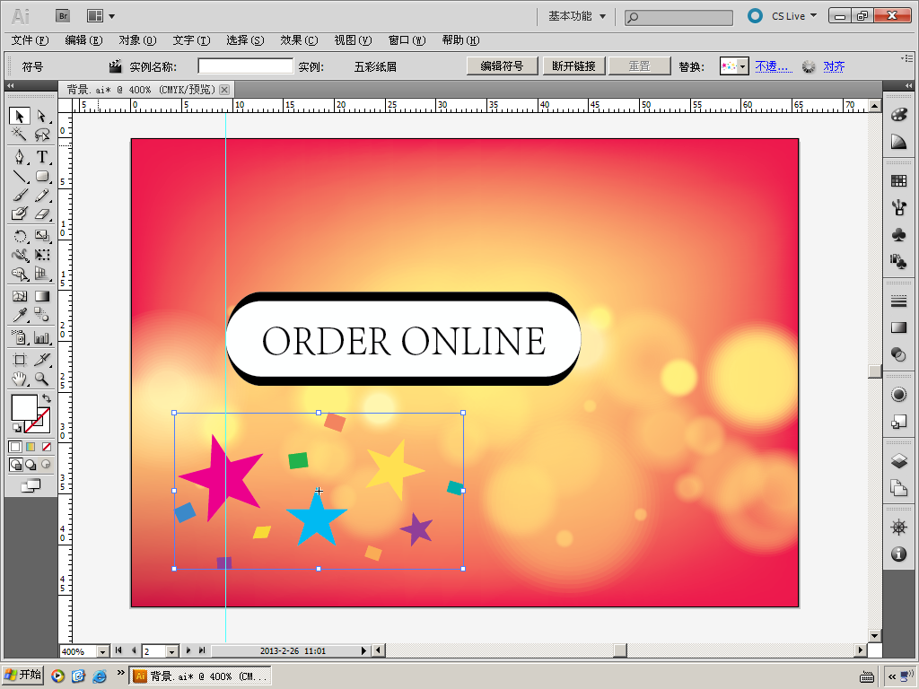Select the Eraser tool
The height and width of the screenshot is (689, 919).
pos(41,214)
